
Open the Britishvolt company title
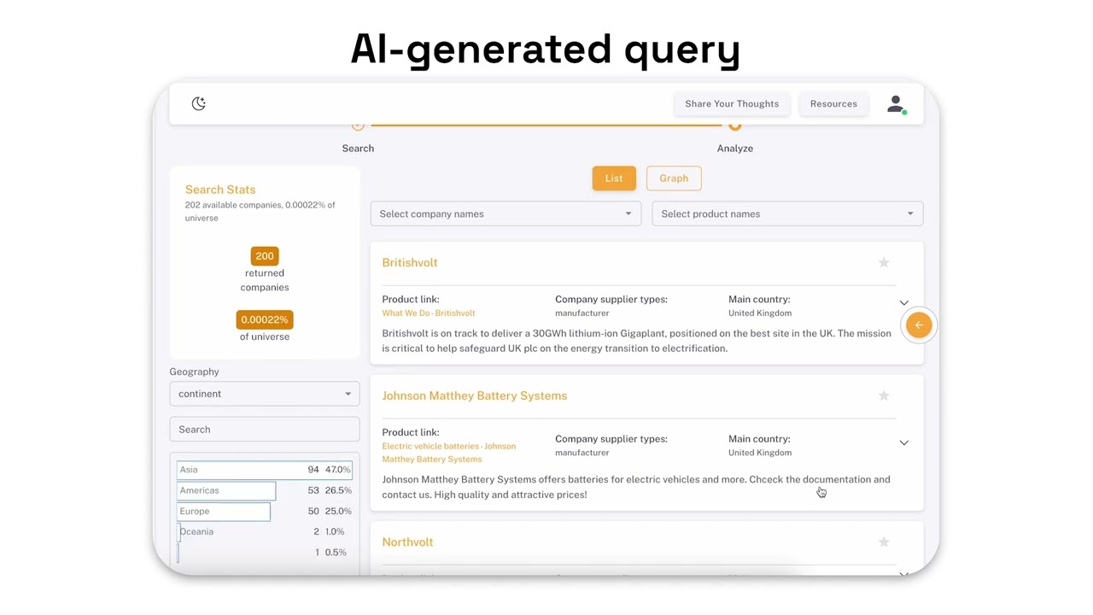coord(410,262)
